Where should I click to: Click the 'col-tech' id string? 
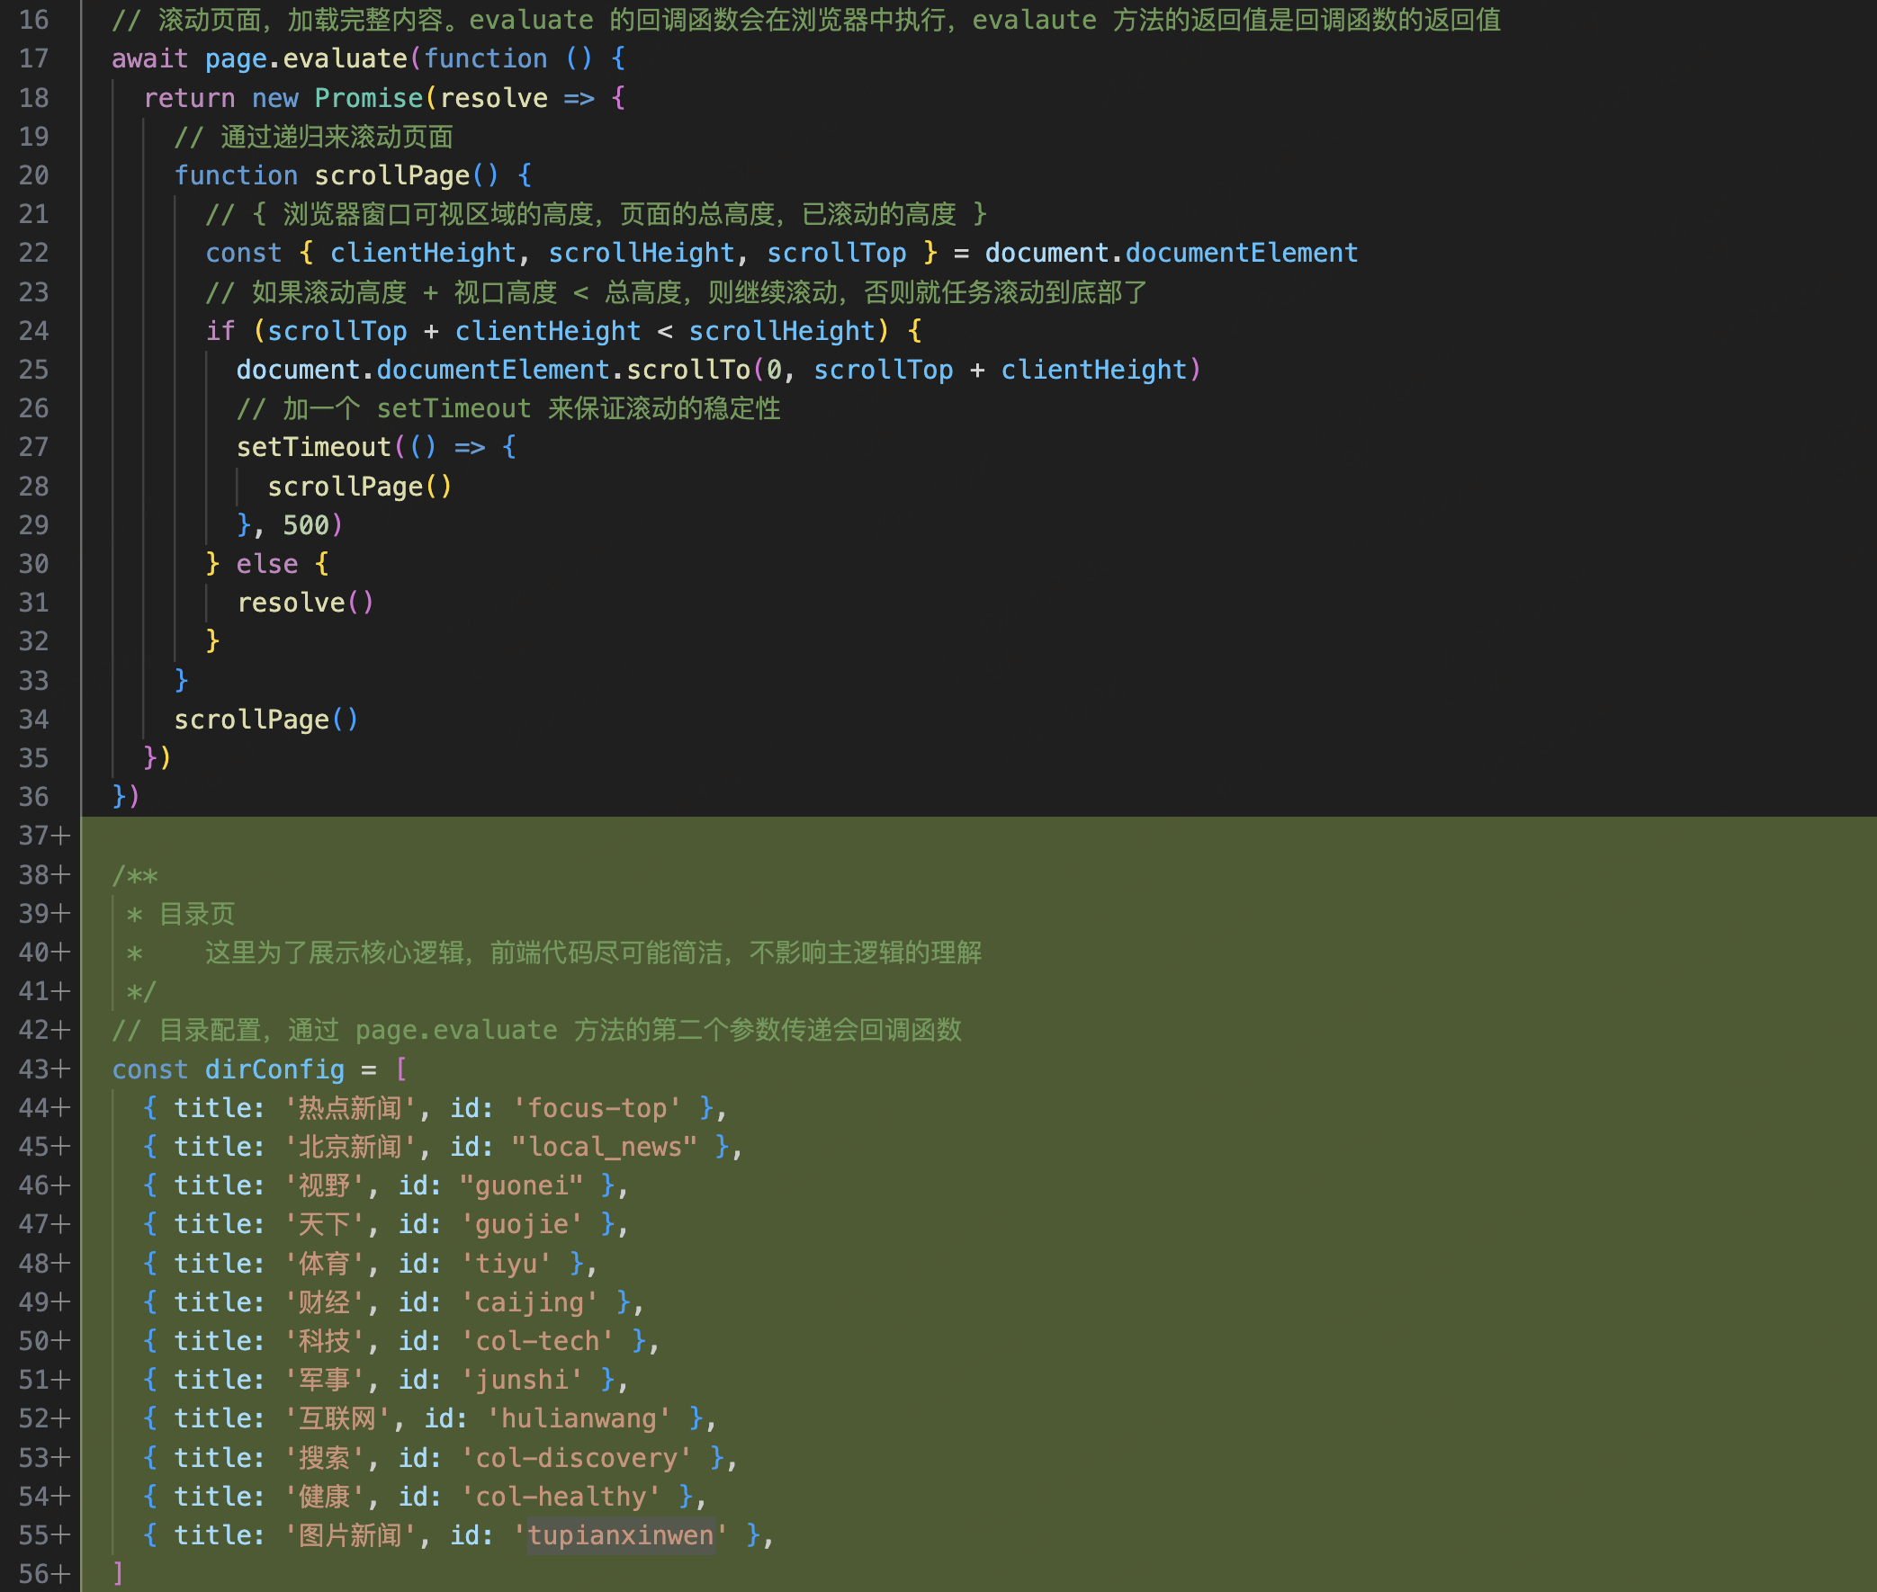click(x=538, y=1341)
